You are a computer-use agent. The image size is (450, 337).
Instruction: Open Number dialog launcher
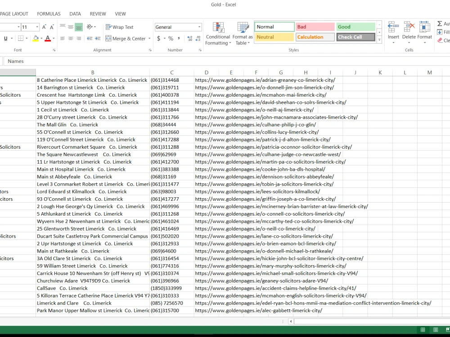200,50
